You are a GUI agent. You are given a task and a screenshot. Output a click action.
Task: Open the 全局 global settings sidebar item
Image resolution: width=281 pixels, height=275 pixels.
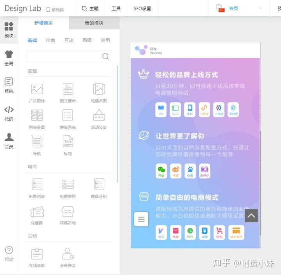pos(9,58)
